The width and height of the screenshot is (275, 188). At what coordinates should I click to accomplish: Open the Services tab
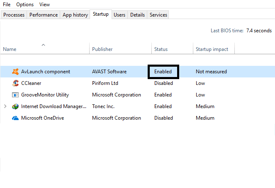(158, 15)
